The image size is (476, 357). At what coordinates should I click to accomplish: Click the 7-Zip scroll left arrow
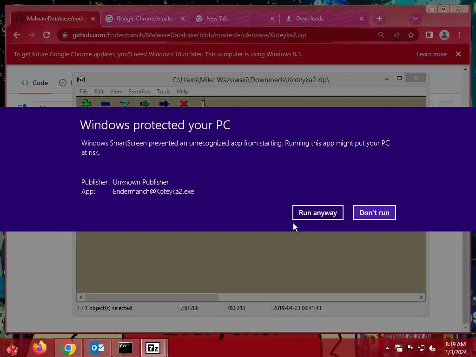pos(81,297)
